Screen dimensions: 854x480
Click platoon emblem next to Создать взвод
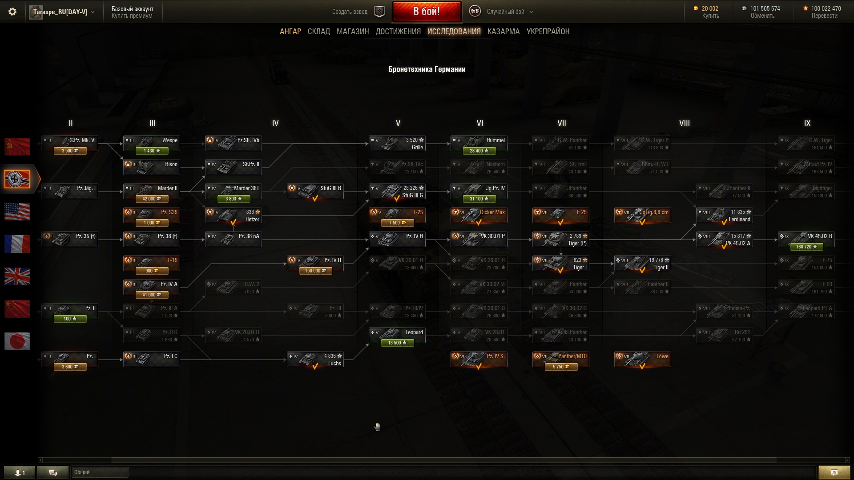tap(379, 12)
